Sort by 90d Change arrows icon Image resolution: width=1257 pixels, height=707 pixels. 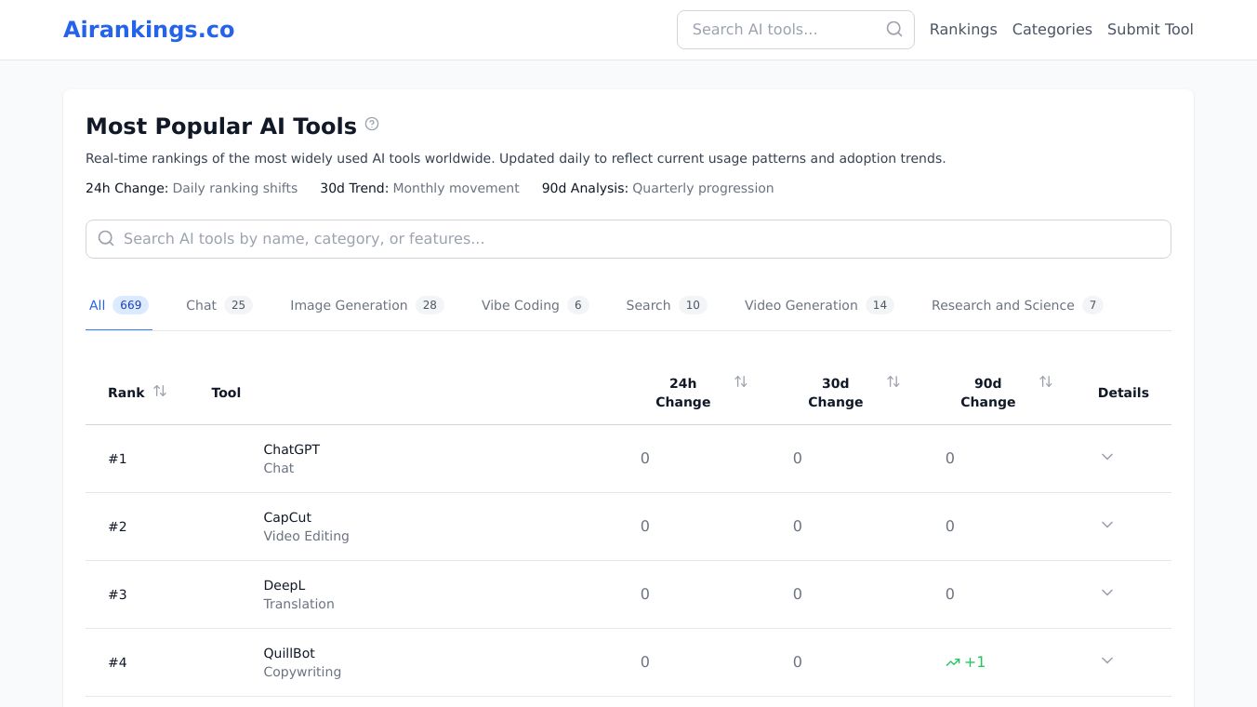pyautogui.click(x=1046, y=382)
